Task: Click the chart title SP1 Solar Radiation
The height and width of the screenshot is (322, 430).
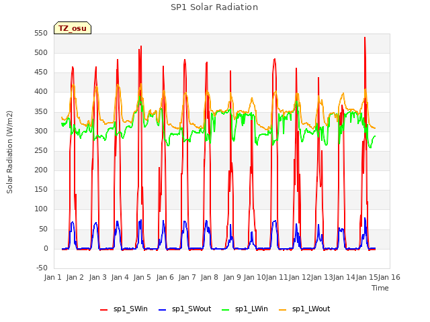Action: point(214,7)
